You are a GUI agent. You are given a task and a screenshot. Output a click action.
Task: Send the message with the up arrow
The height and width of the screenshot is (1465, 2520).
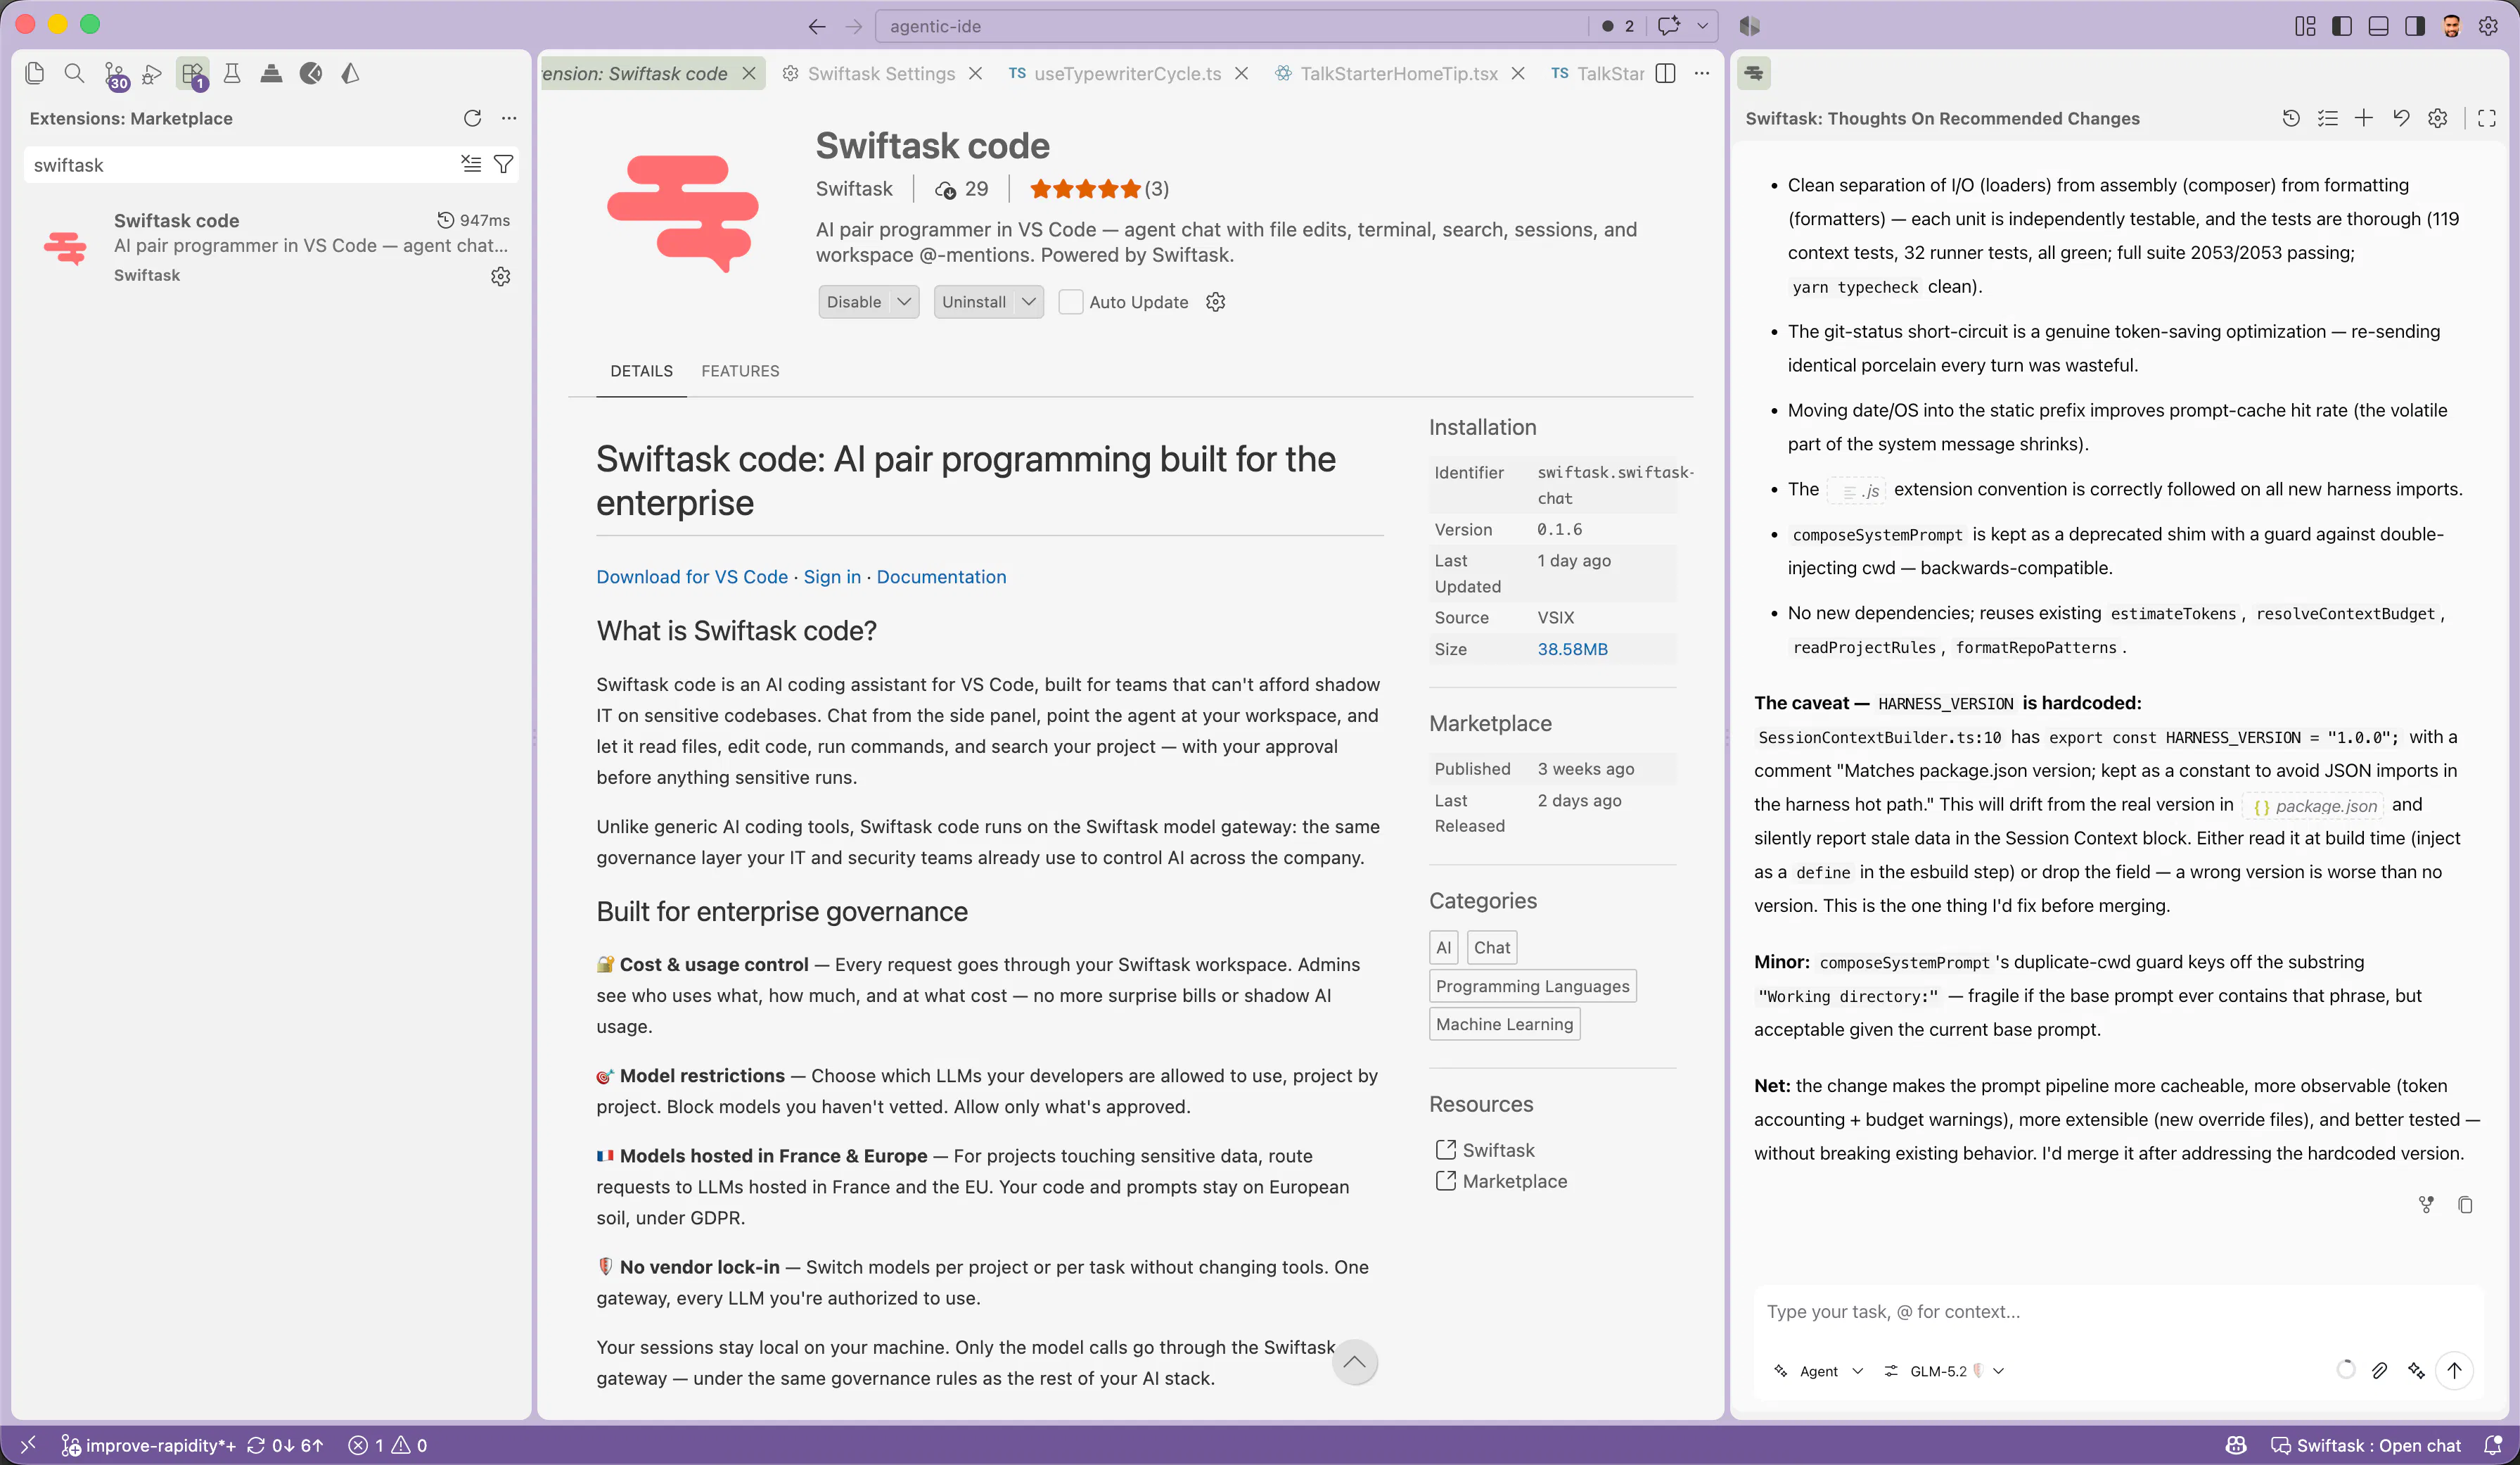pyautogui.click(x=2455, y=1371)
